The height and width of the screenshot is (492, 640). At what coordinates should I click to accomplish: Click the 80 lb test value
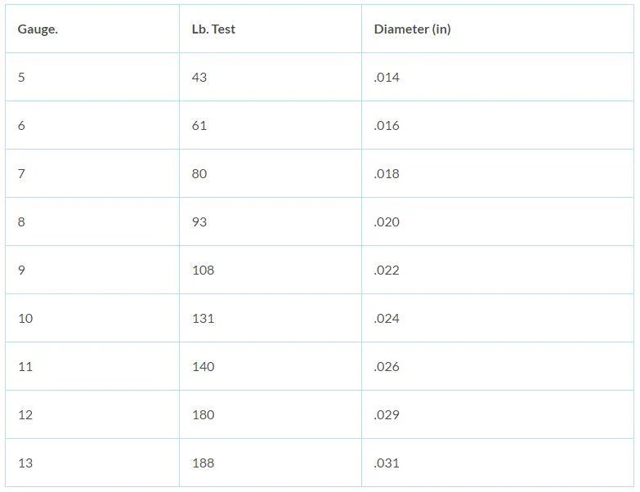[199, 174]
